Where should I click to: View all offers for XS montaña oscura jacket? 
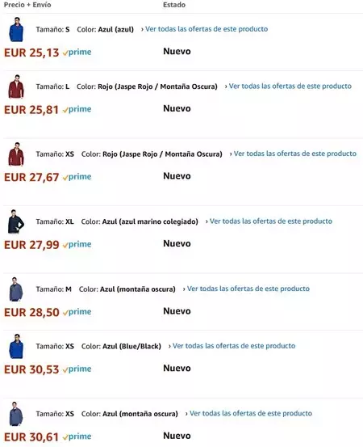251,413
